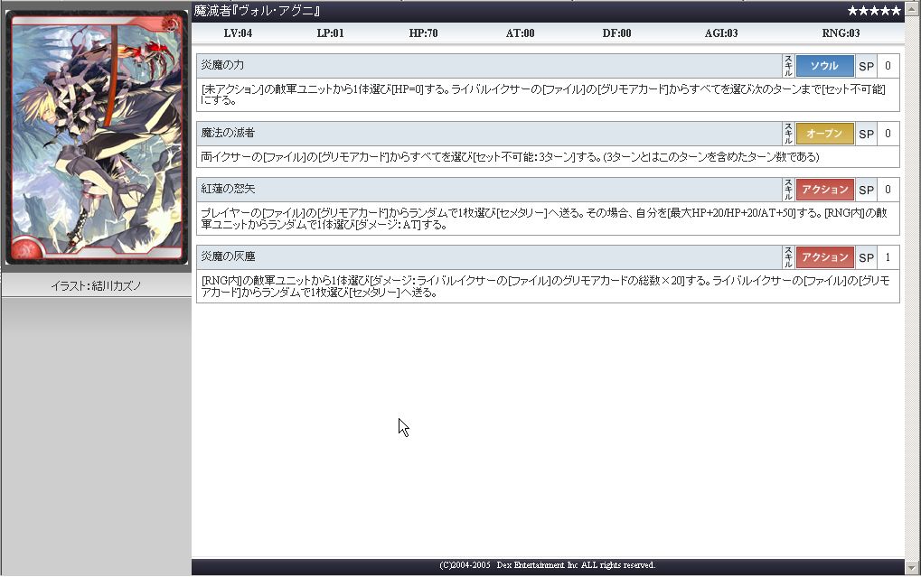Click the Dex Entertainment copyright footer

[x=548, y=565]
